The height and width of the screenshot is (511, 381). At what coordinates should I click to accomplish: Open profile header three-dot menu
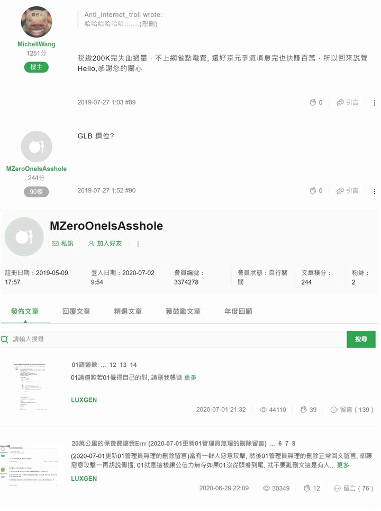point(138,244)
